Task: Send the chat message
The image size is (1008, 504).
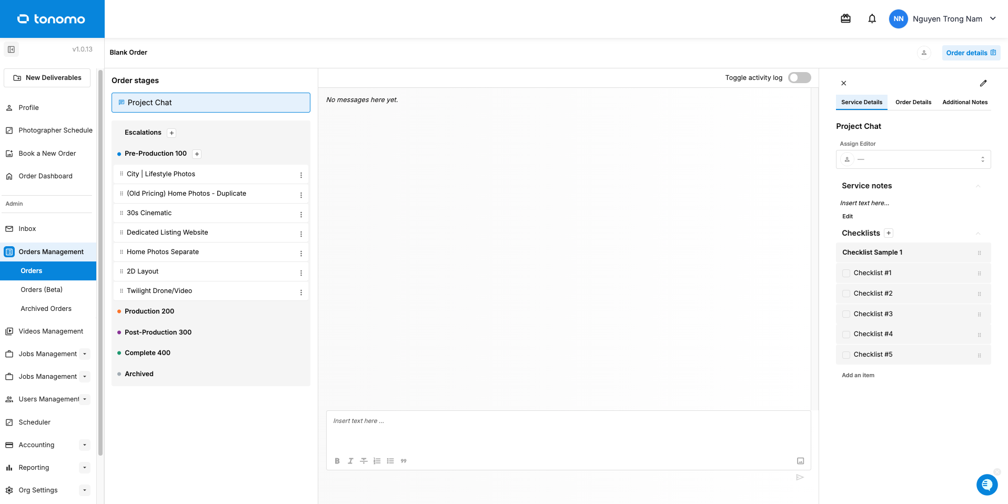Action: click(800, 477)
